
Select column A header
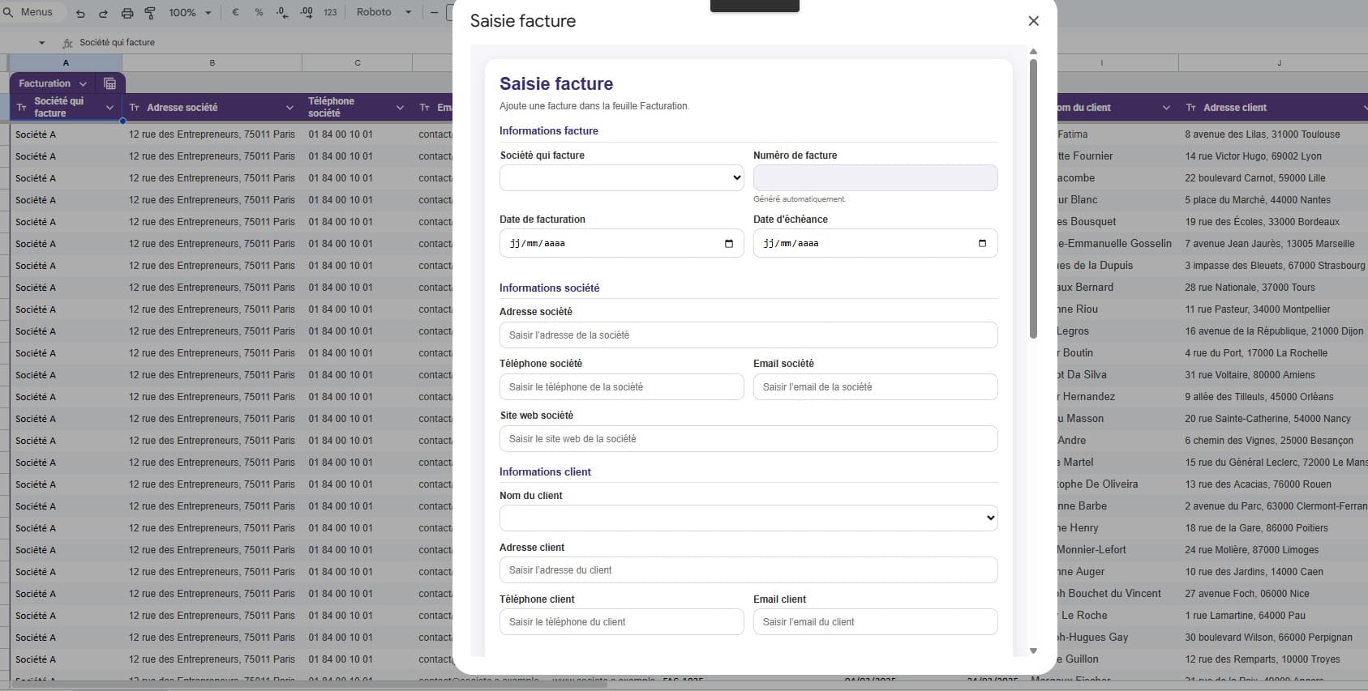pos(66,62)
